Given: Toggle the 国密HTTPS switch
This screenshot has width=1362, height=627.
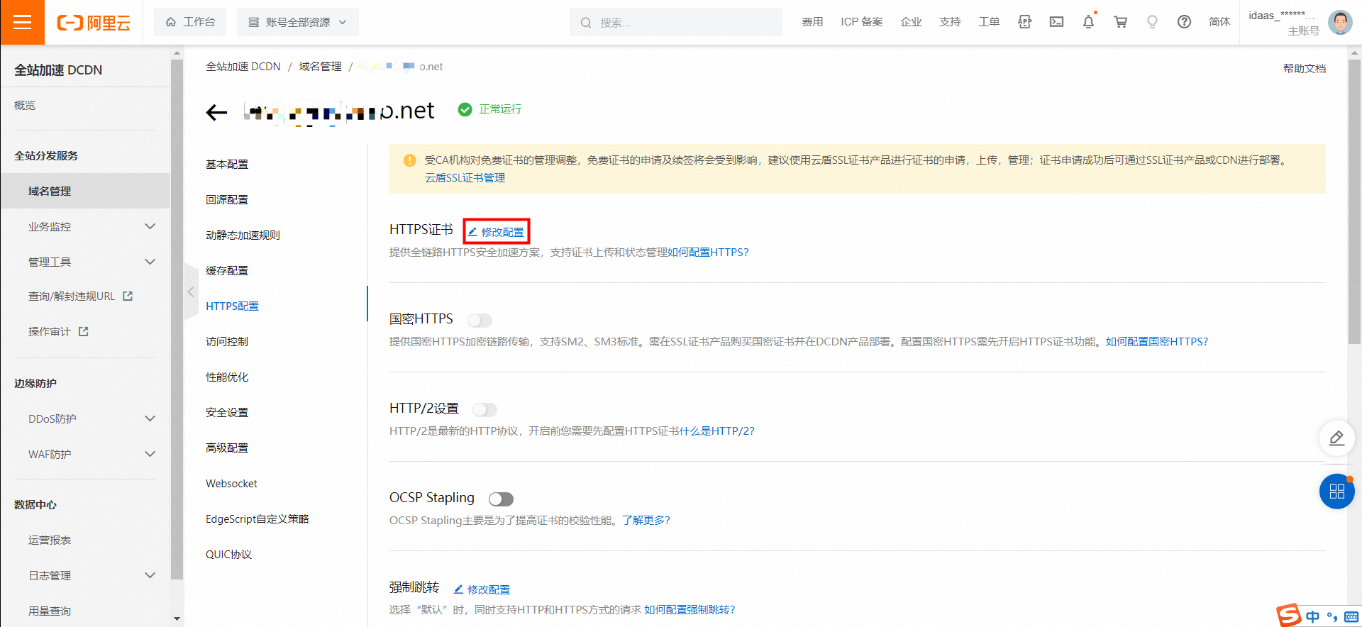Looking at the screenshot, I should tap(480, 320).
